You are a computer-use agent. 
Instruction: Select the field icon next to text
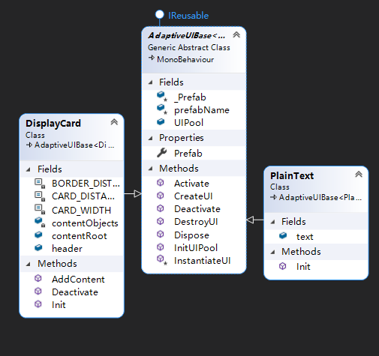pyautogui.click(x=283, y=235)
